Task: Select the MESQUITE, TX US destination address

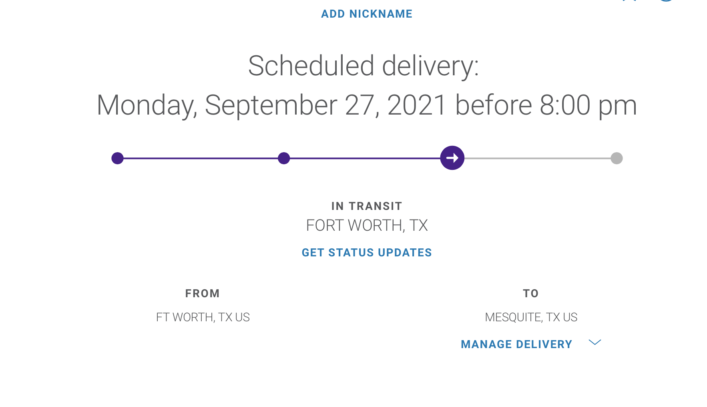Action: tap(531, 317)
